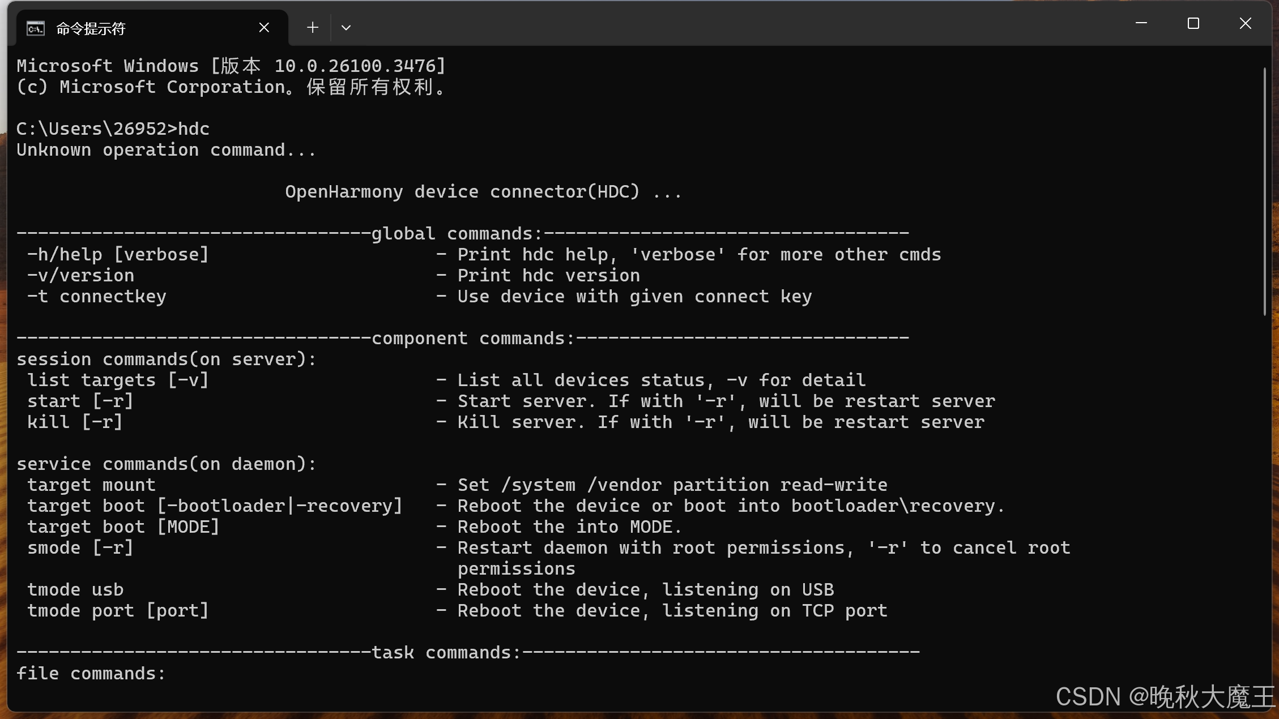The width and height of the screenshot is (1279, 719).
Task: Click the Command Prompt icon in the tab
Action: pyautogui.click(x=36, y=28)
